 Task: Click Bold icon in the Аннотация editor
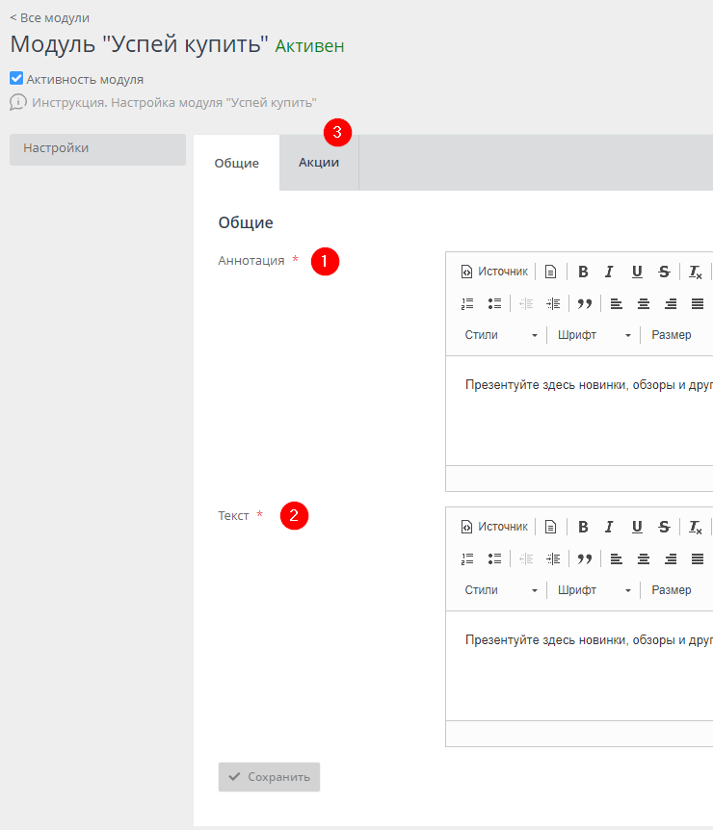pyautogui.click(x=583, y=272)
